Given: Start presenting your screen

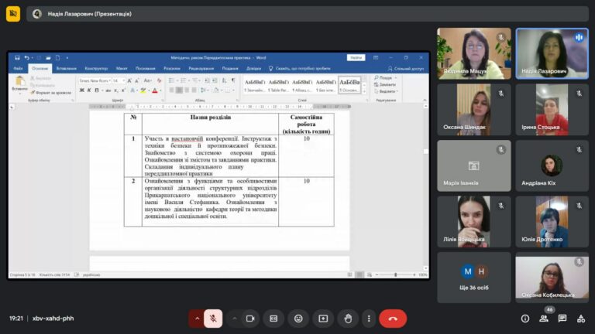Looking at the screenshot, I should [x=323, y=319].
